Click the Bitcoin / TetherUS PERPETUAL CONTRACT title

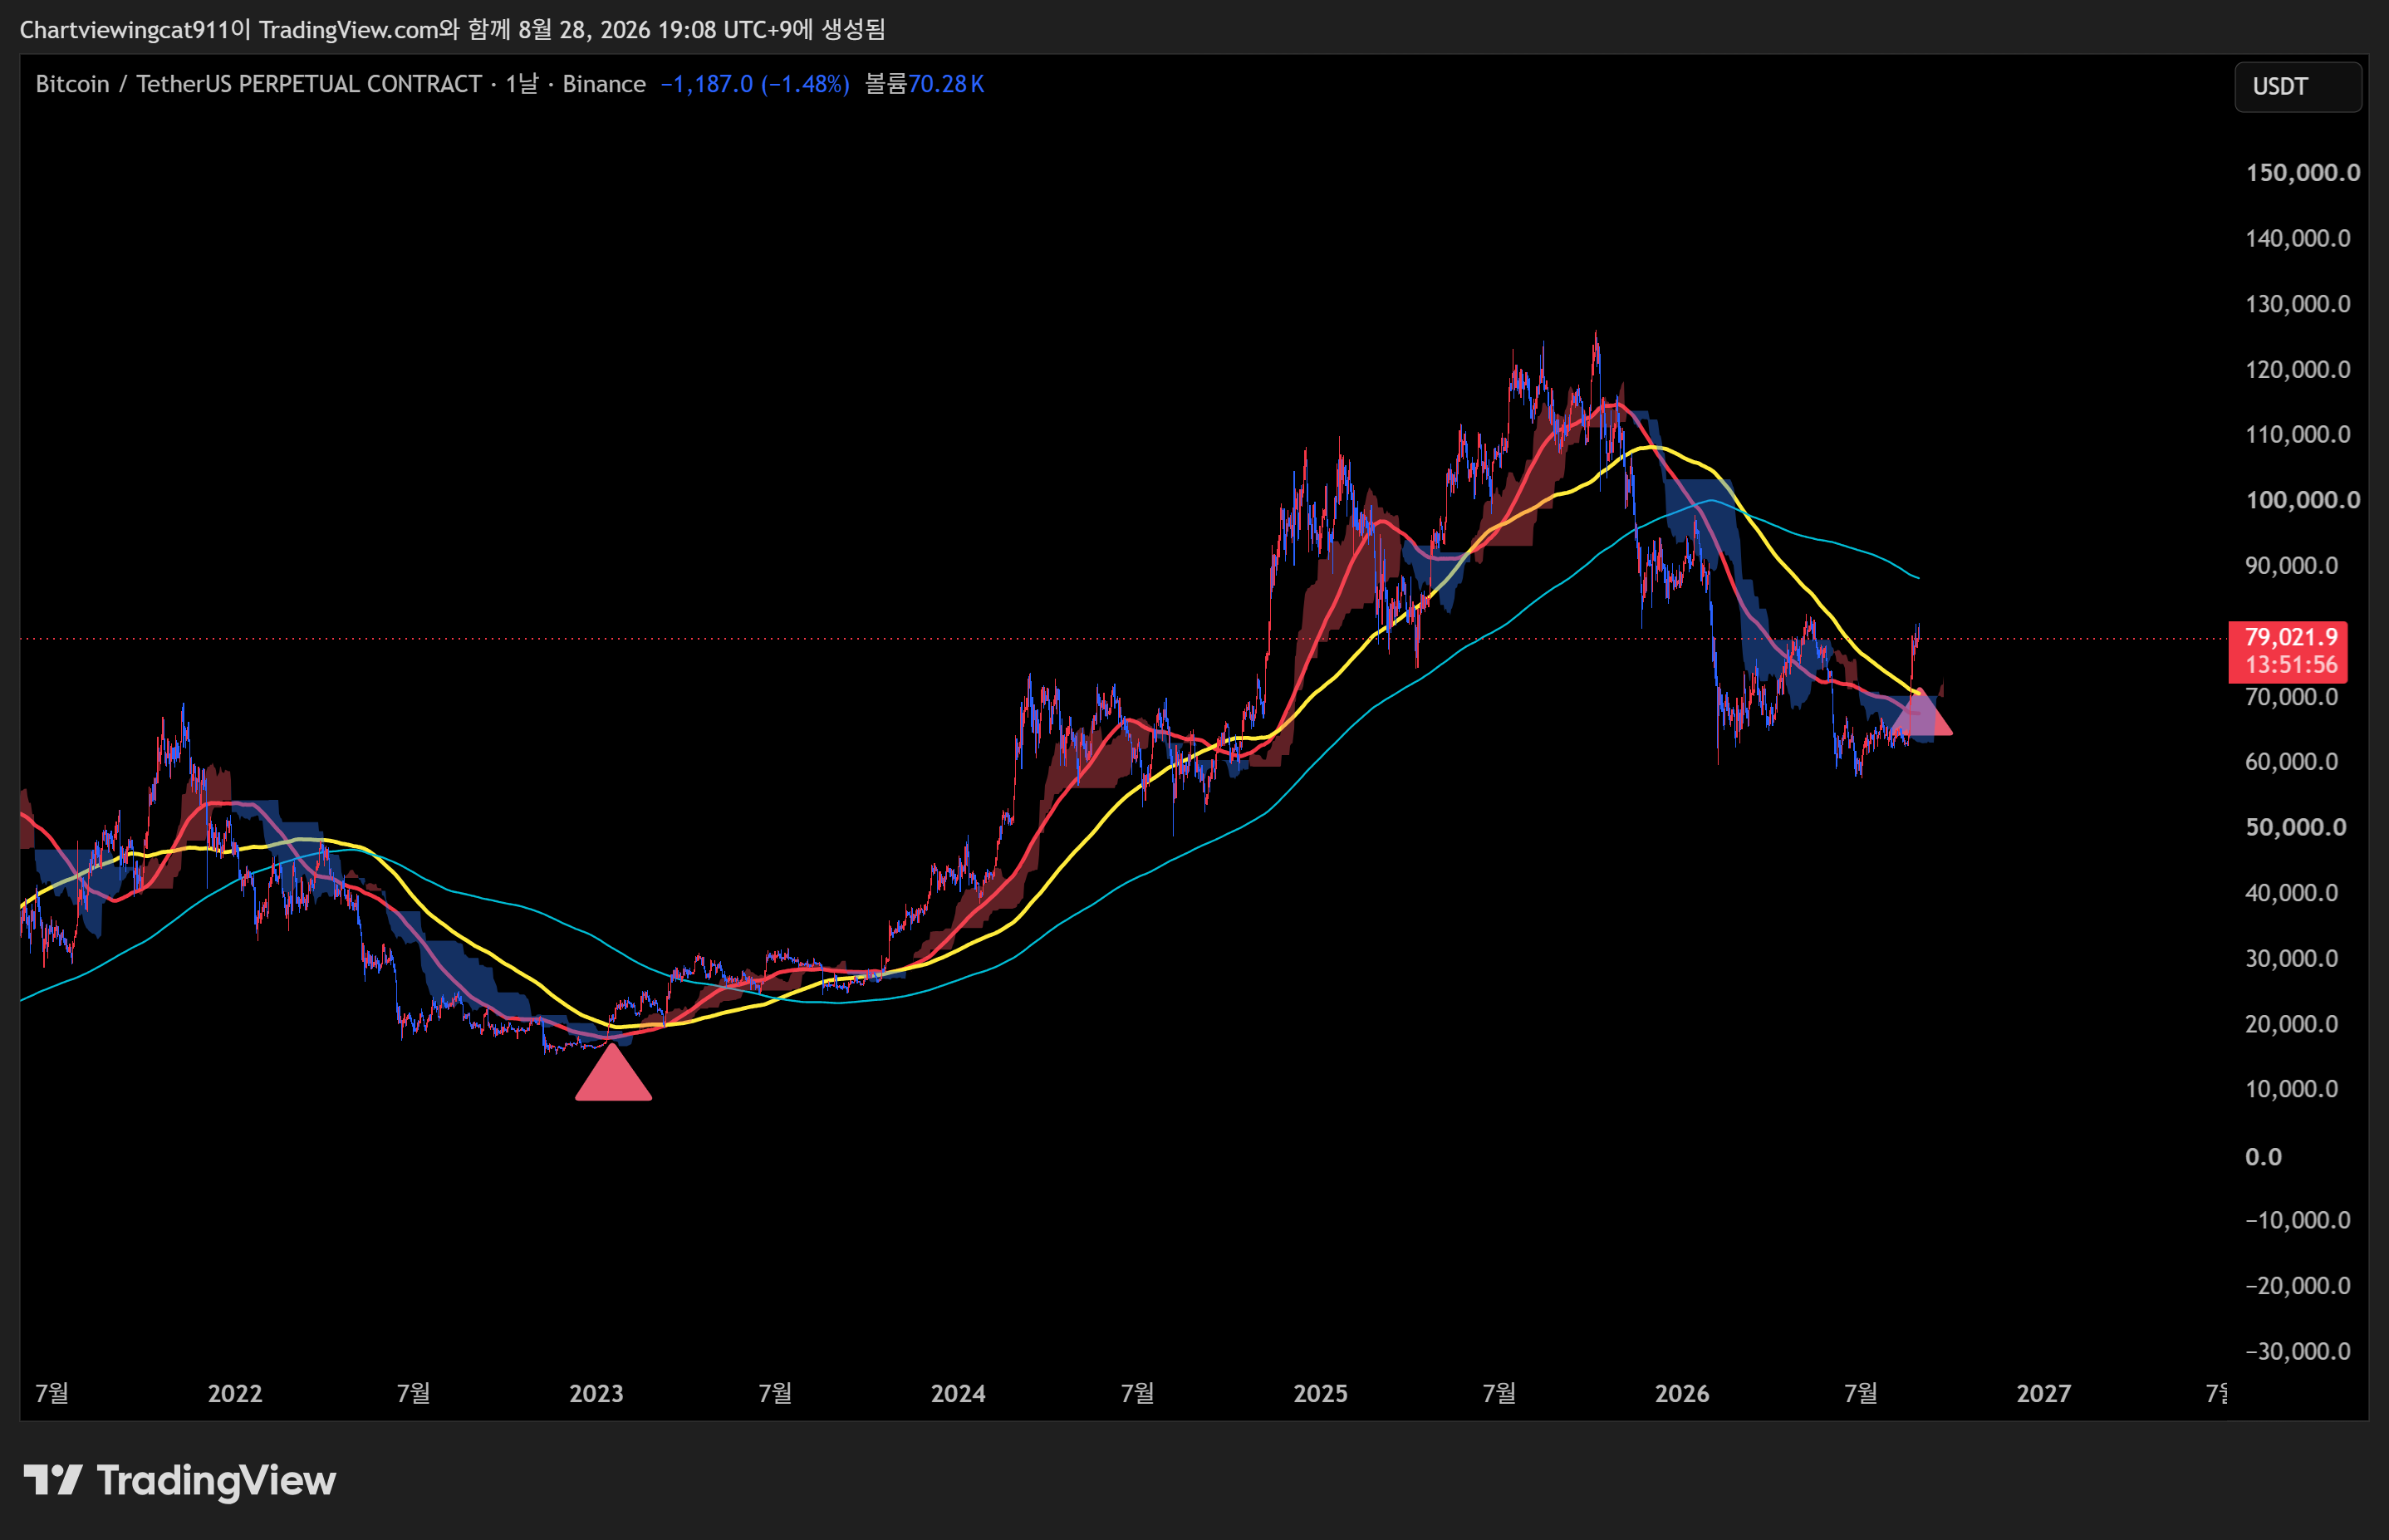coord(259,84)
